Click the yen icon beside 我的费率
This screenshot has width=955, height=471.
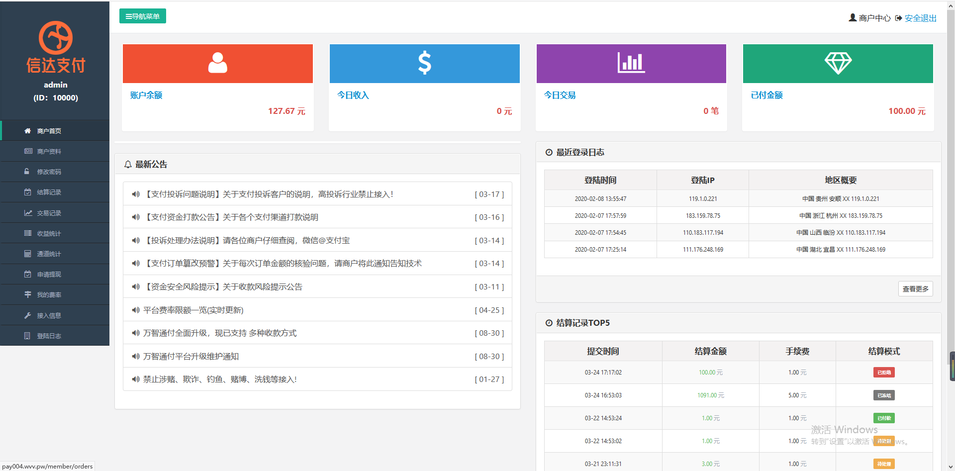(28, 294)
